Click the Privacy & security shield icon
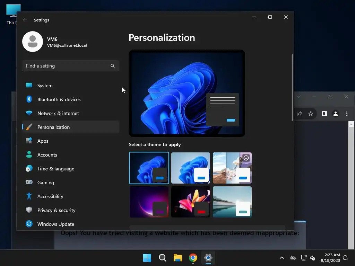Image resolution: width=355 pixels, height=266 pixels. 29,210
